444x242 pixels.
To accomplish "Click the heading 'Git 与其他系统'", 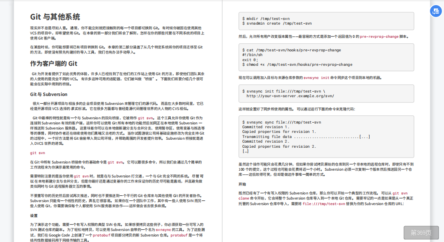I will tap(55, 17).
